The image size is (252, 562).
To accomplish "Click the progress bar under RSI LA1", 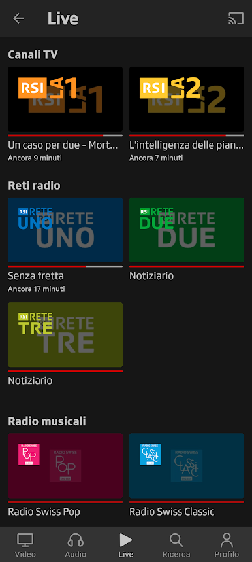I will click(x=65, y=135).
